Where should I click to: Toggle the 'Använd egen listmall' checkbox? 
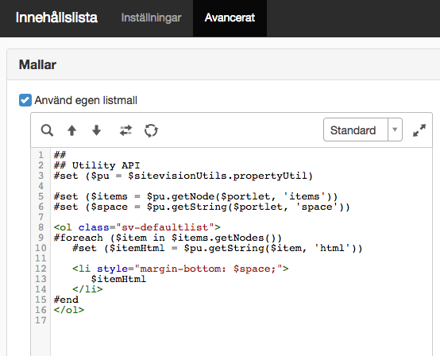tap(25, 100)
